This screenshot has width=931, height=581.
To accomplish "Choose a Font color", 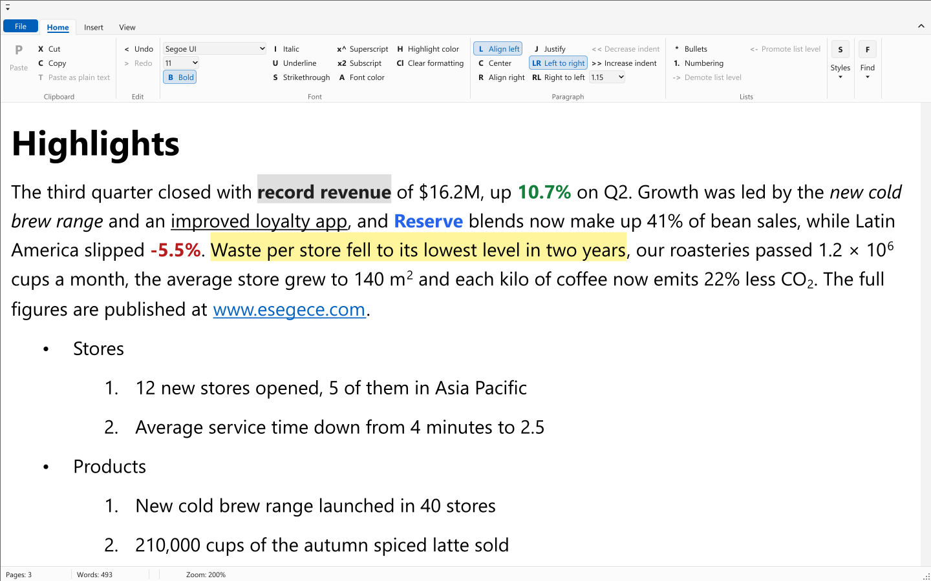I will pyautogui.click(x=361, y=77).
